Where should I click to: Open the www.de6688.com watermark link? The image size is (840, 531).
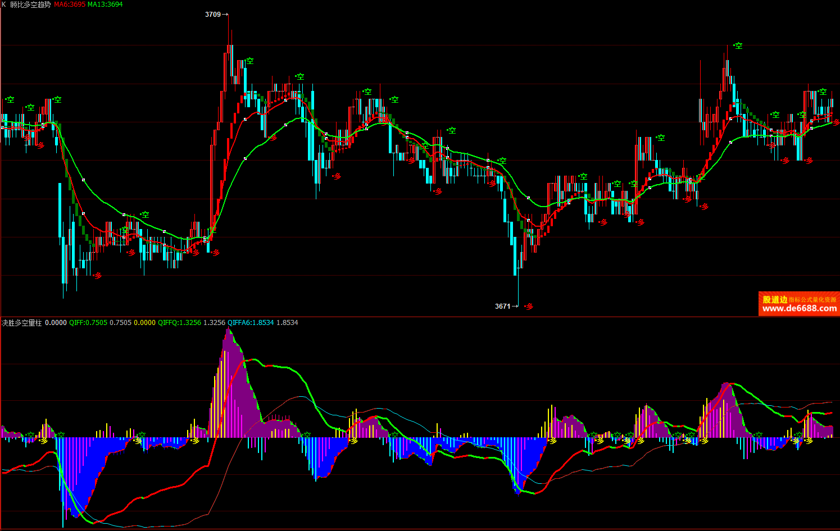click(x=799, y=309)
